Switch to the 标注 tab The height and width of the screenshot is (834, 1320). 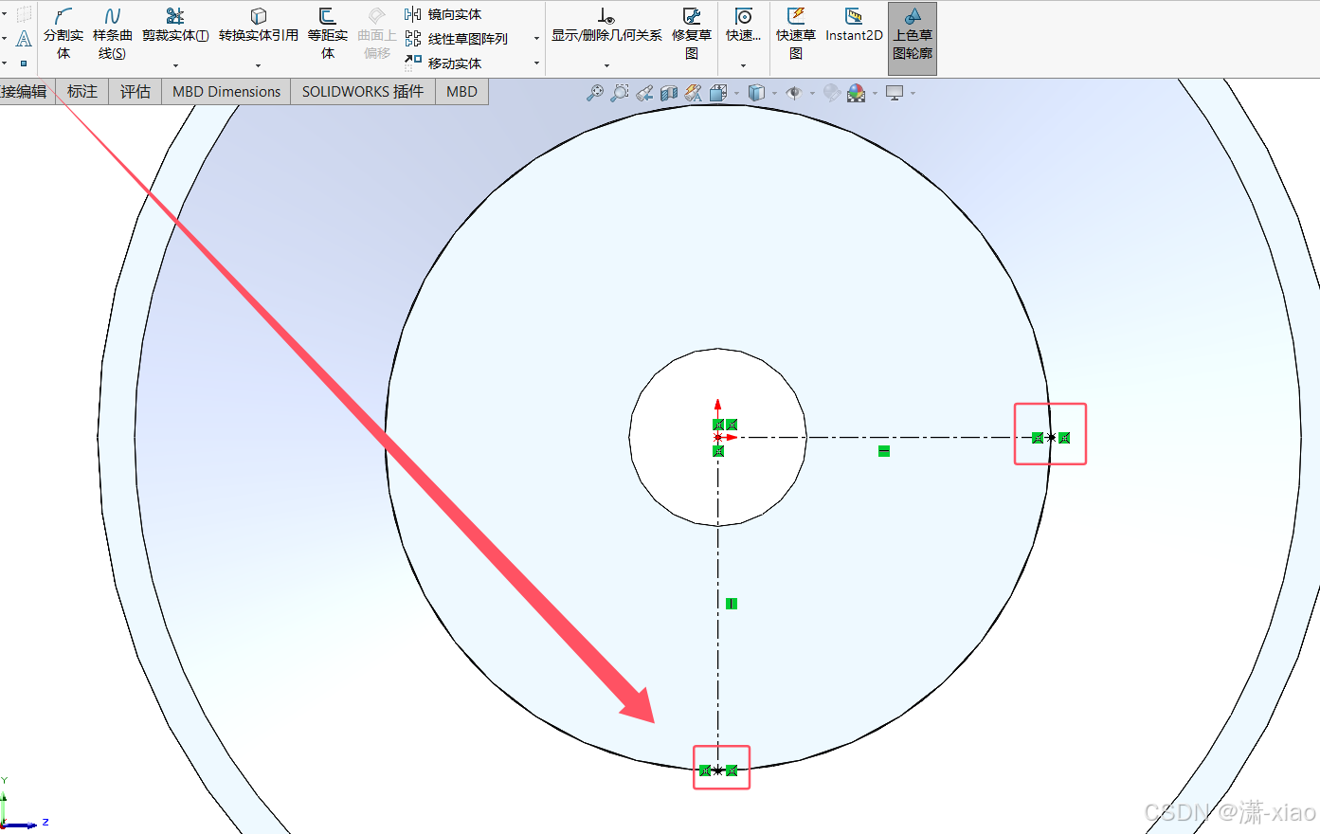coord(82,91)
